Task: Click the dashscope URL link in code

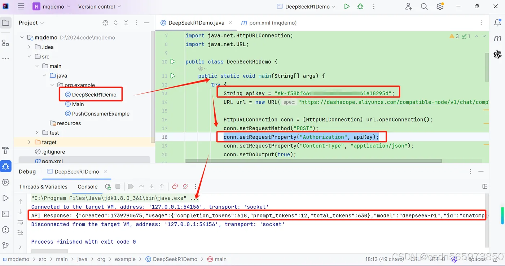Action: [x=395, y=102]
